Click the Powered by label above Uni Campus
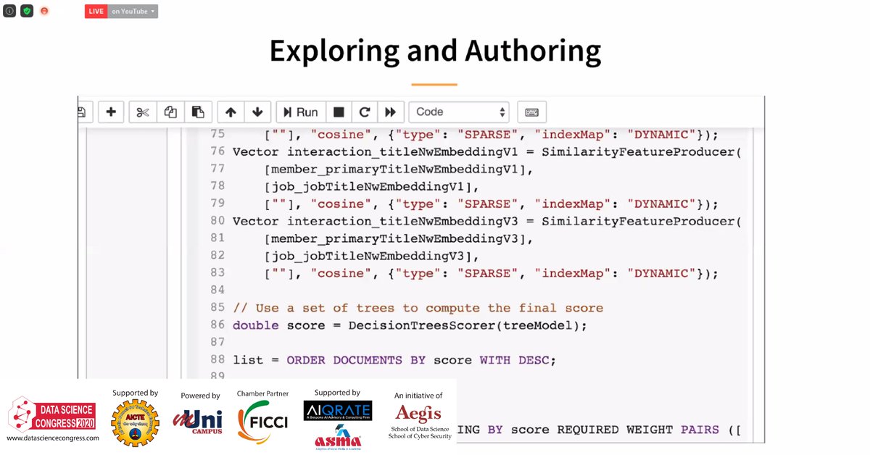This screenshot has height=455, width=870. (200, 396)
